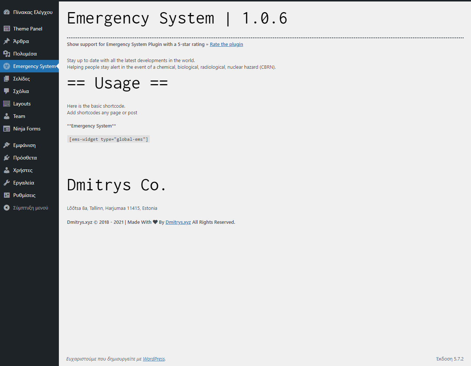Collapse sidebar via Σύμπτυξη μενού
This screenshot has width=471, height=366.
pyautogui.click(x=29, y=208)
